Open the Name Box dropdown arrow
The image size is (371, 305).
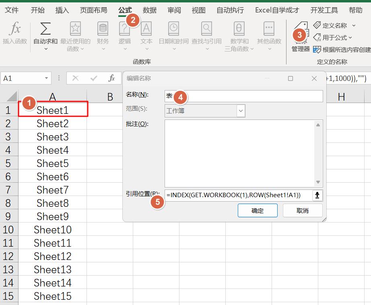pyautogui.click(x=46, y=78)
